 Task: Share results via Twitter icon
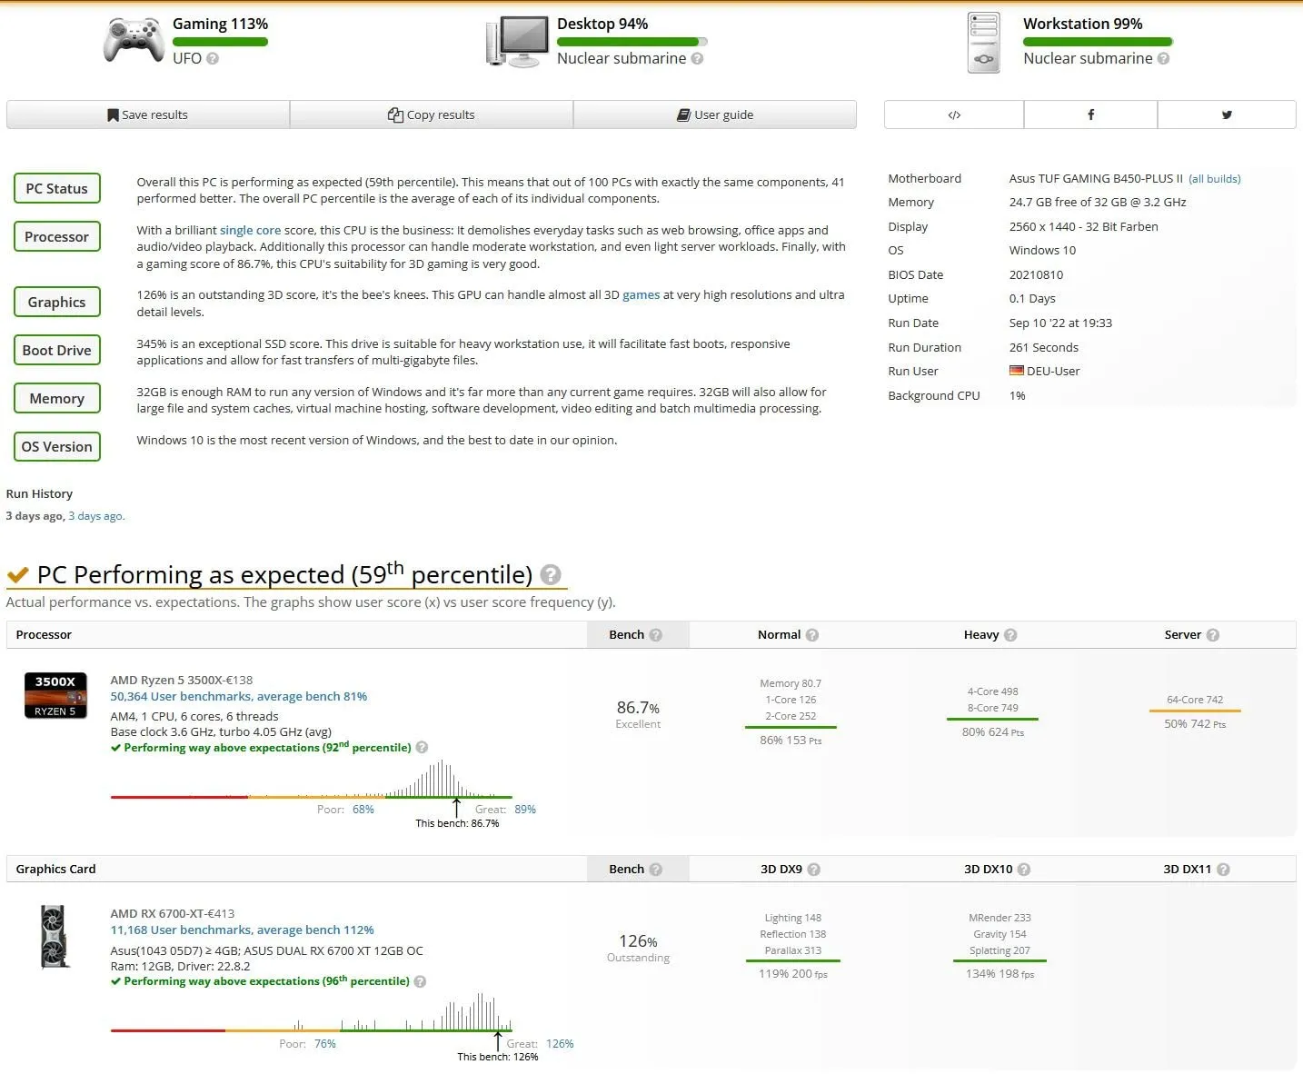[1227, 114]
